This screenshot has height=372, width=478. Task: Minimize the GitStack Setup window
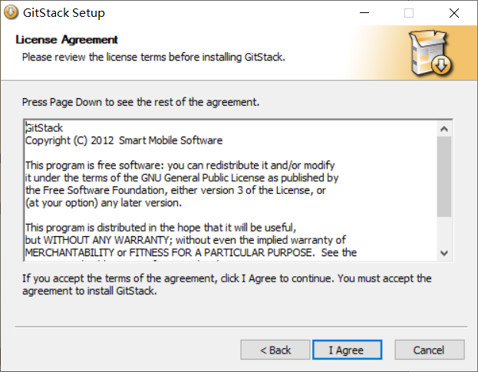pyautogui.click(x=364, y=13)
